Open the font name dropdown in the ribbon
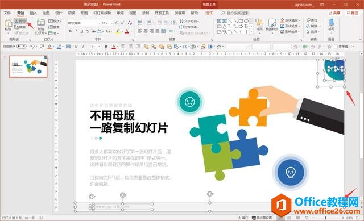 (84, 23)
